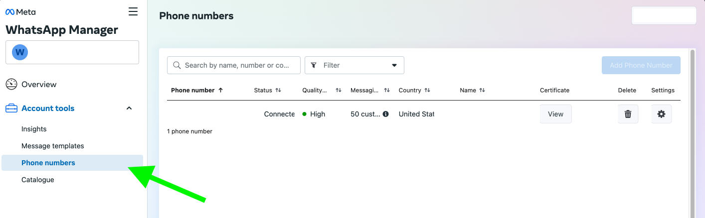Sort by Name column arrows
Image resolution: width=705 pixels, height=218 pixels.
[482, 90]
